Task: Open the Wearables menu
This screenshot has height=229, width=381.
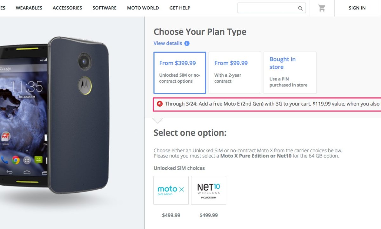Action: 29,8
